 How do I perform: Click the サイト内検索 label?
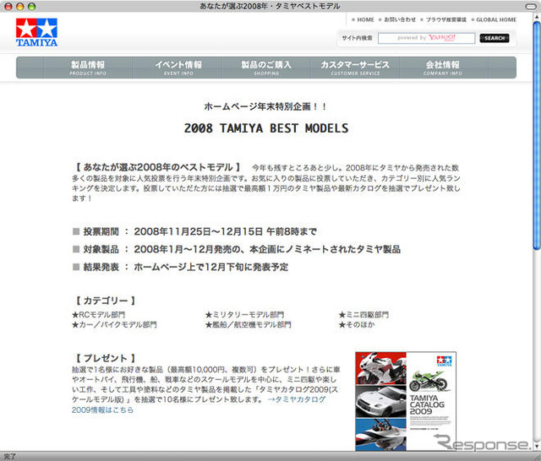357,38
